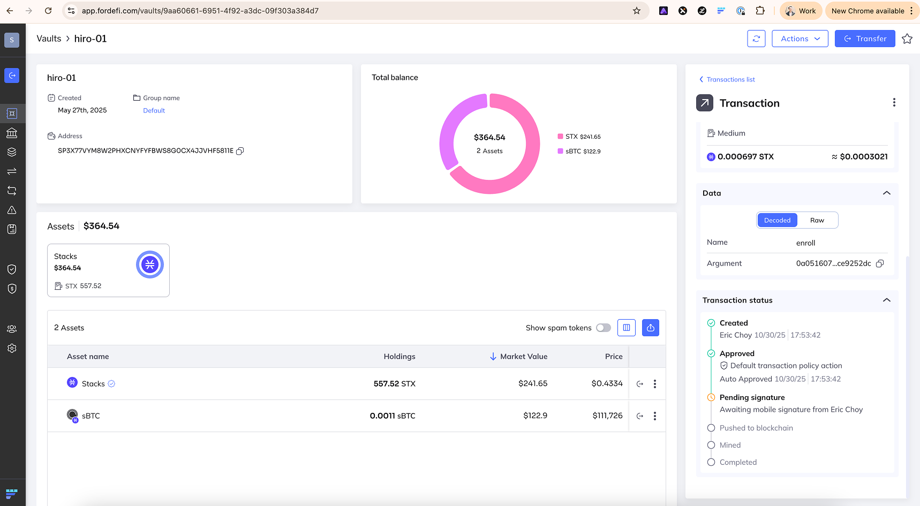Open Settings gear in left sidebar

[x=12, y=348]
